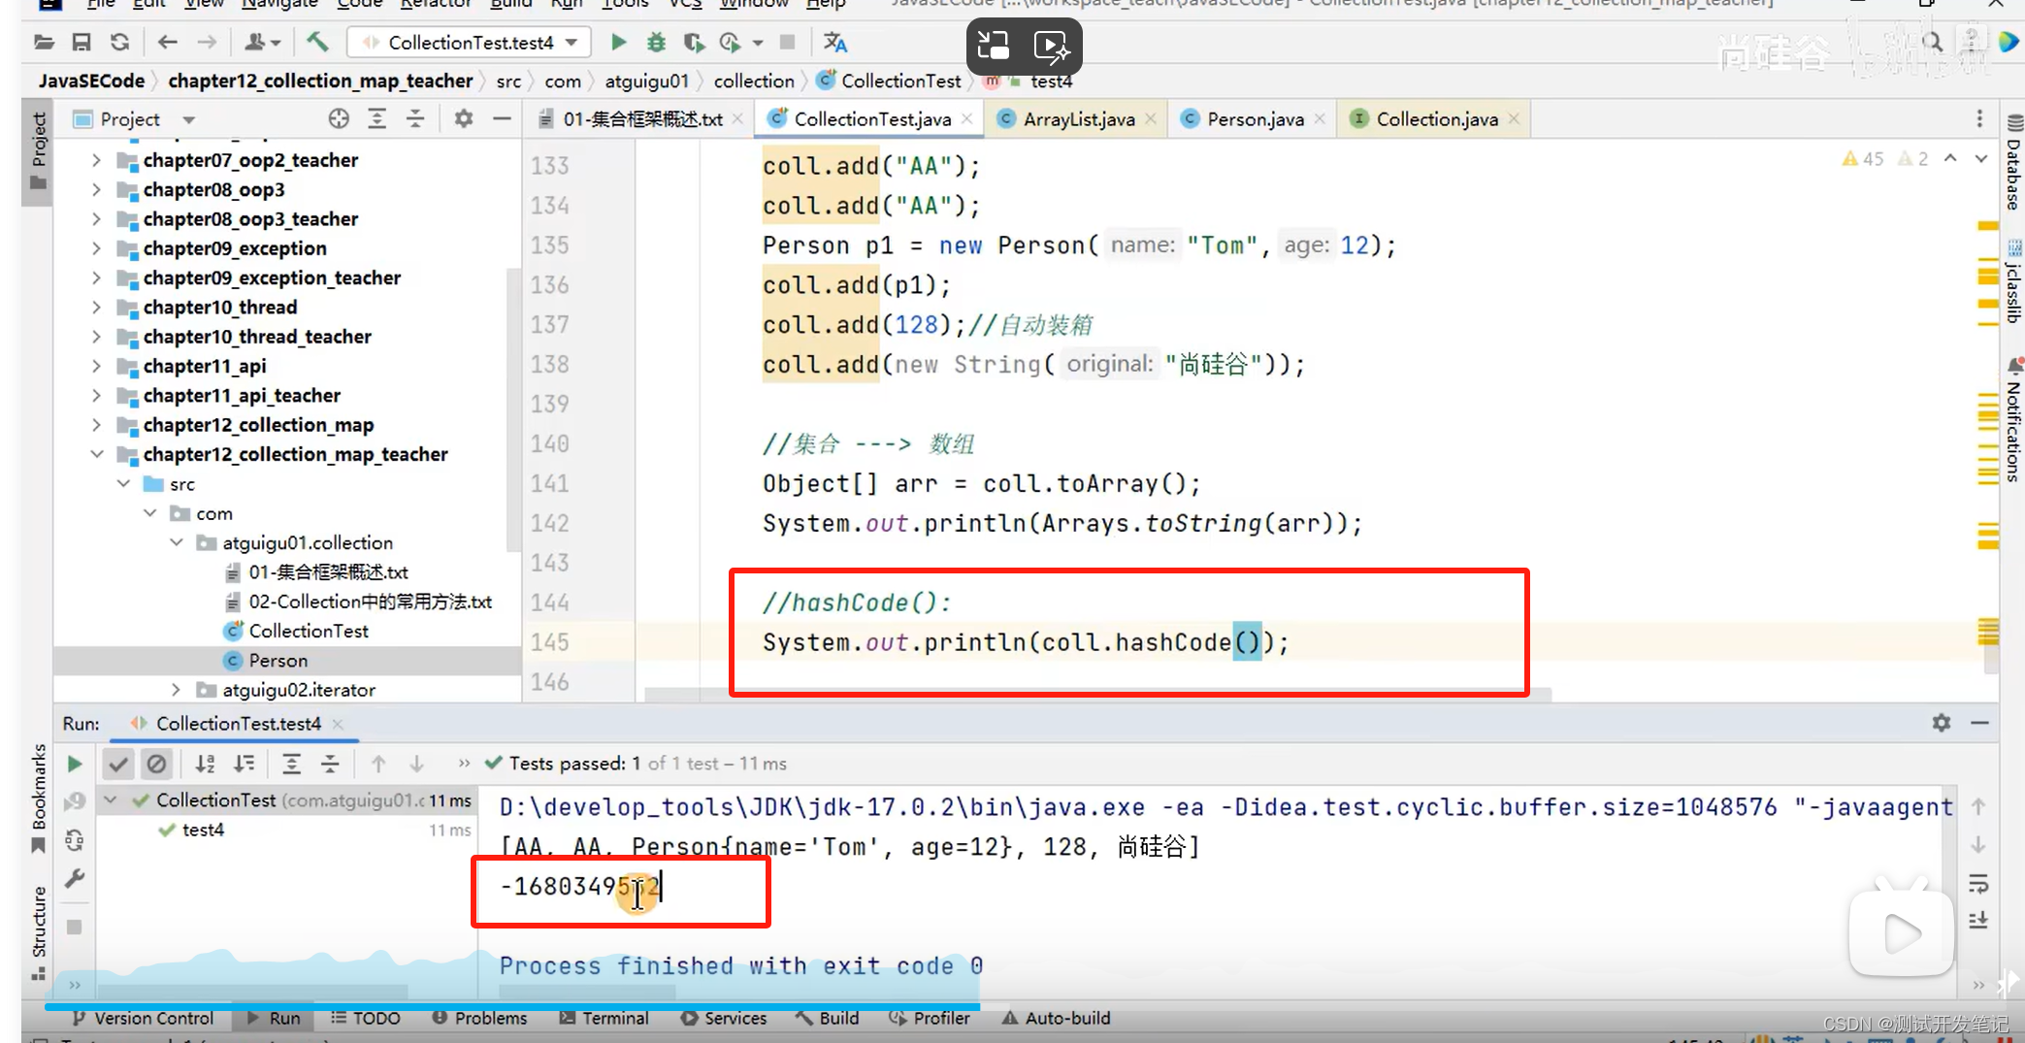2025x1043 pixels.
Task: Click Collapse All in Project panel
Action: [x=415, y=119]
